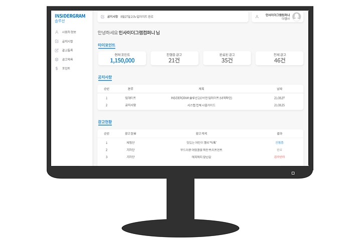The image size is (361, 245).
Task: Click the 광고등록 edit icon in sidebar
Action: click(57, 50)
